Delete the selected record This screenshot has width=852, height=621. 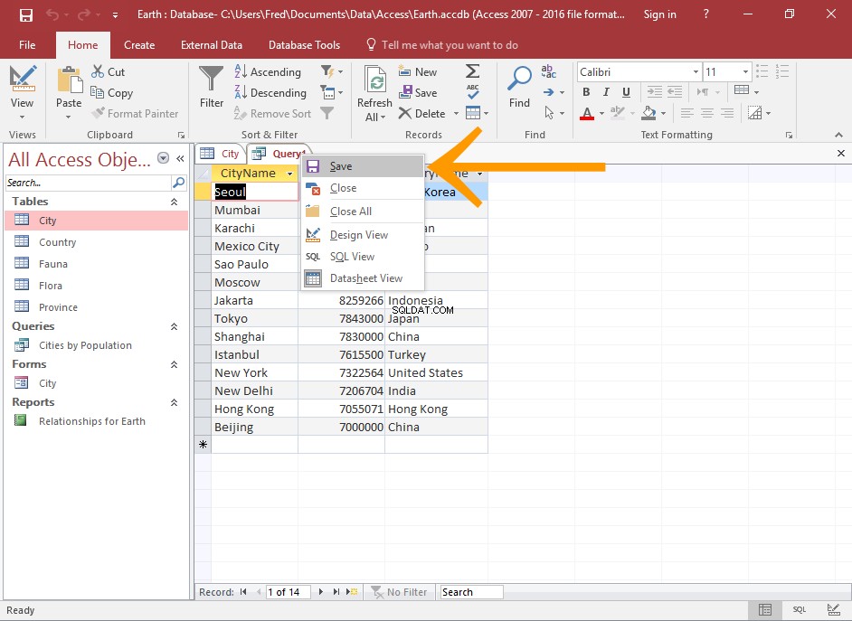point(421,114)
